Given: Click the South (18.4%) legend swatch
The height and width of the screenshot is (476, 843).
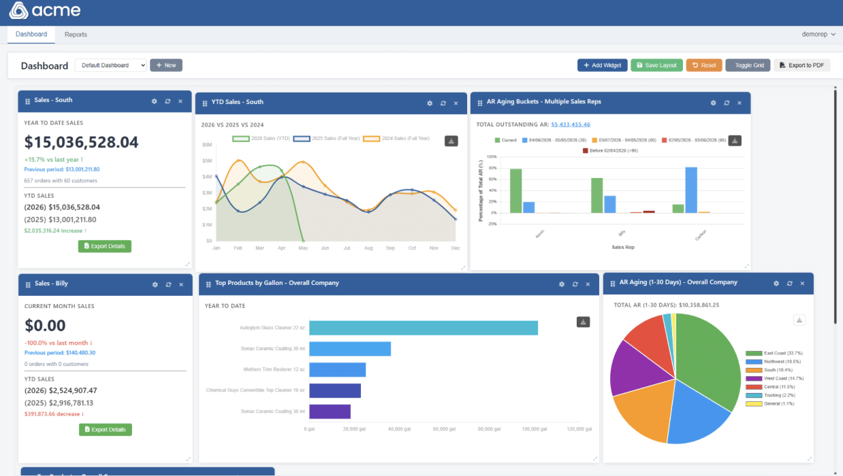Looking at the screenshot, I should (753, 370).
